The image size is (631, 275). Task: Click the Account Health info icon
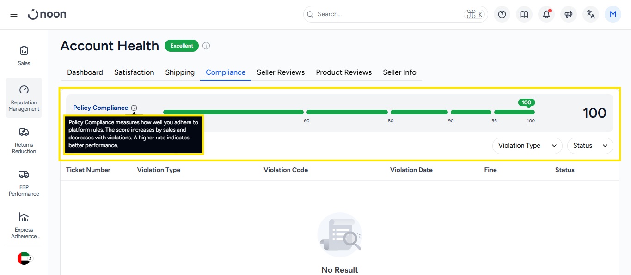tap(206, 46)
